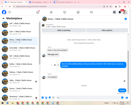Click the $1,300 listing link in header

(56, 27)
